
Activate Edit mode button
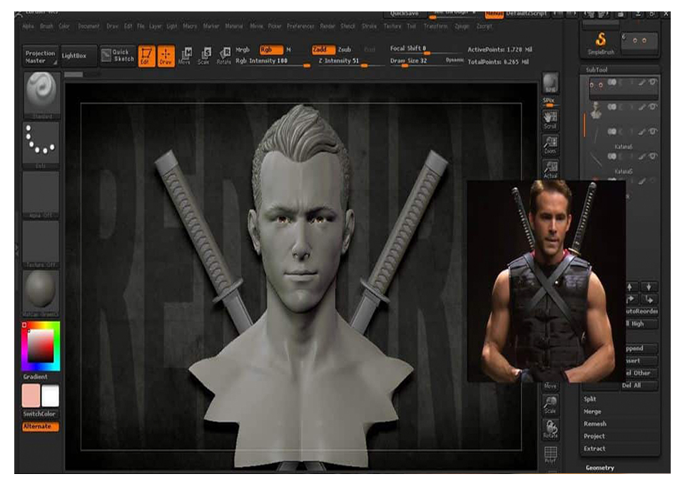pyautogui.click(x=146, y=56)
